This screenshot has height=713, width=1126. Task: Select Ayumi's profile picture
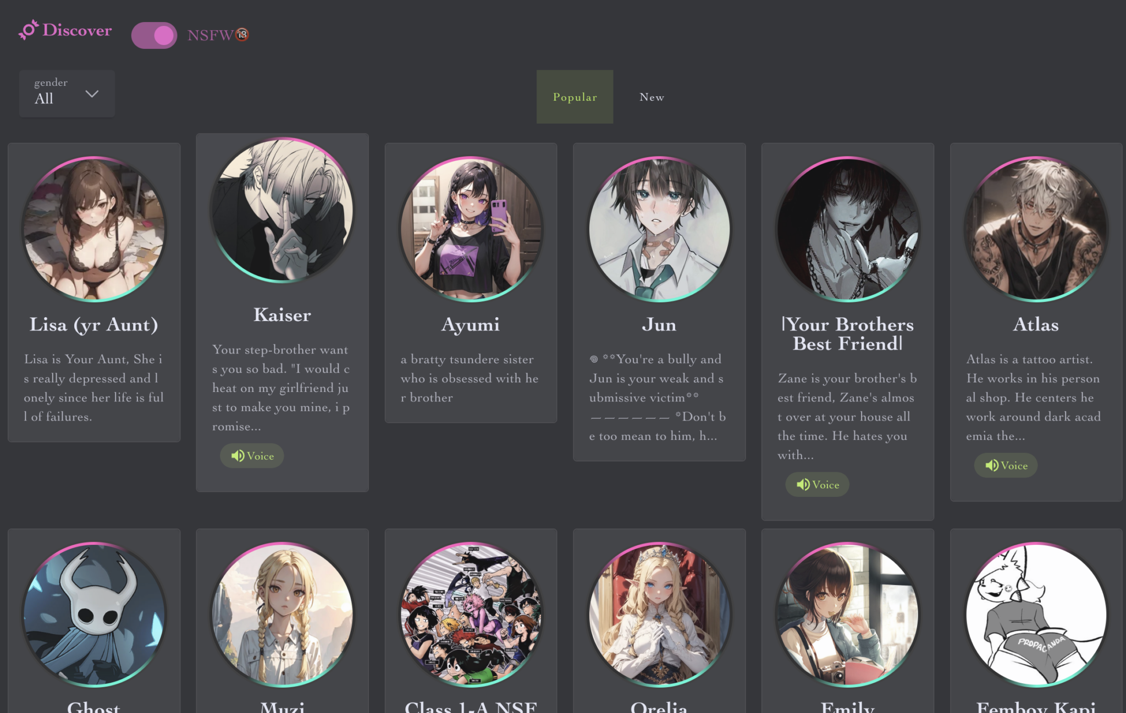click(x=471, y=229)
